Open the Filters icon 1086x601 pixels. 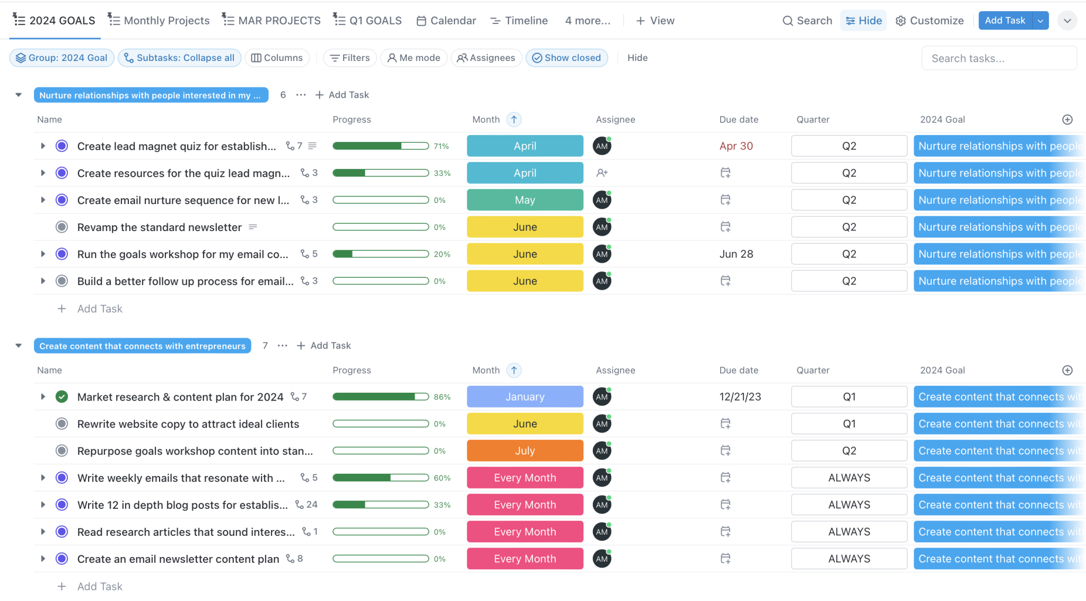coord(335,58)
